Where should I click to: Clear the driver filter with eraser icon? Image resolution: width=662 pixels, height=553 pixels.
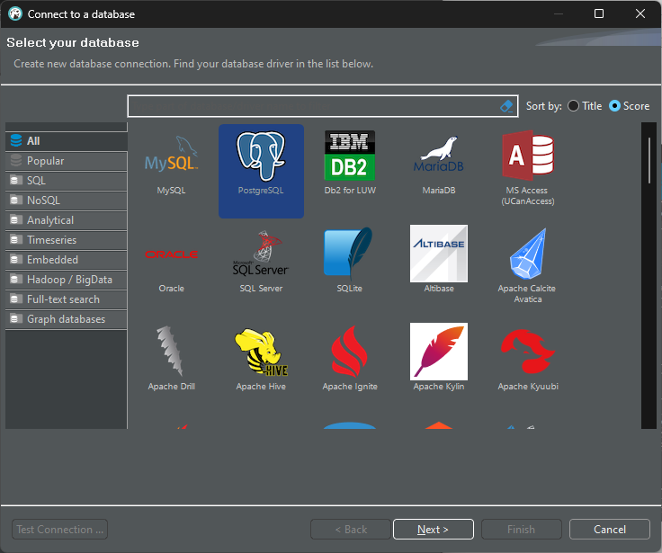click(506, 106)
